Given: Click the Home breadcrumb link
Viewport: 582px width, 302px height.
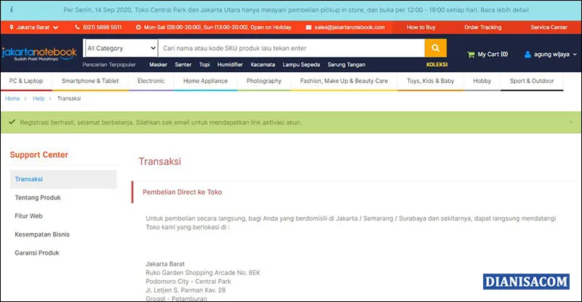Looking at the screenshot, I should coord(12,98).
